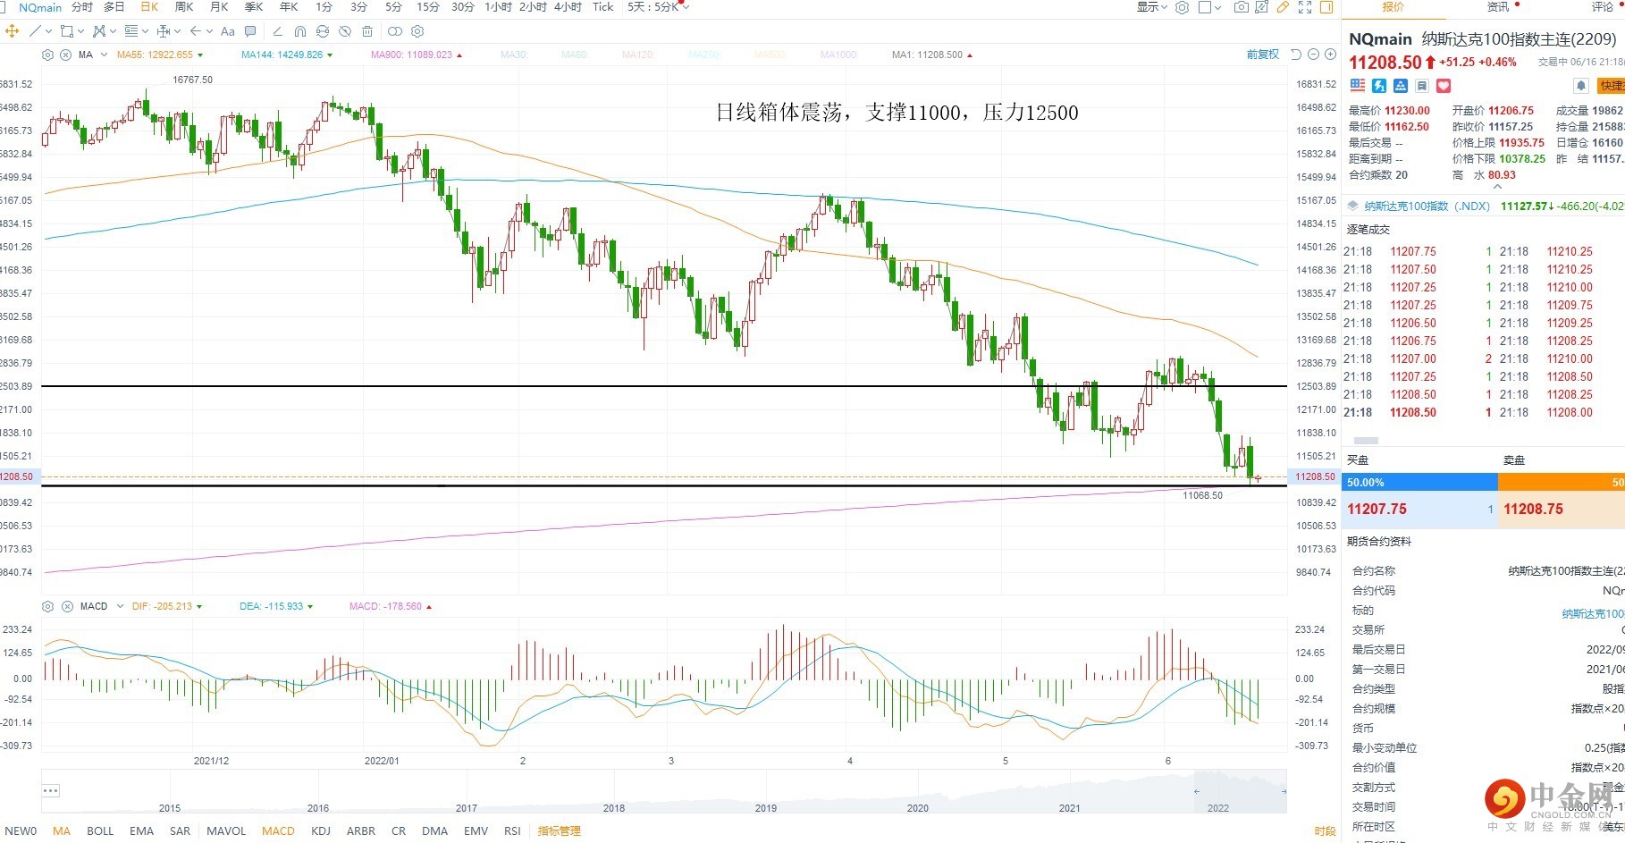Enter fullscreen chart mode
Image resolution: width=1625 pixels, height=843 pixels.
pyautogui.click(x=1305, y=7)
